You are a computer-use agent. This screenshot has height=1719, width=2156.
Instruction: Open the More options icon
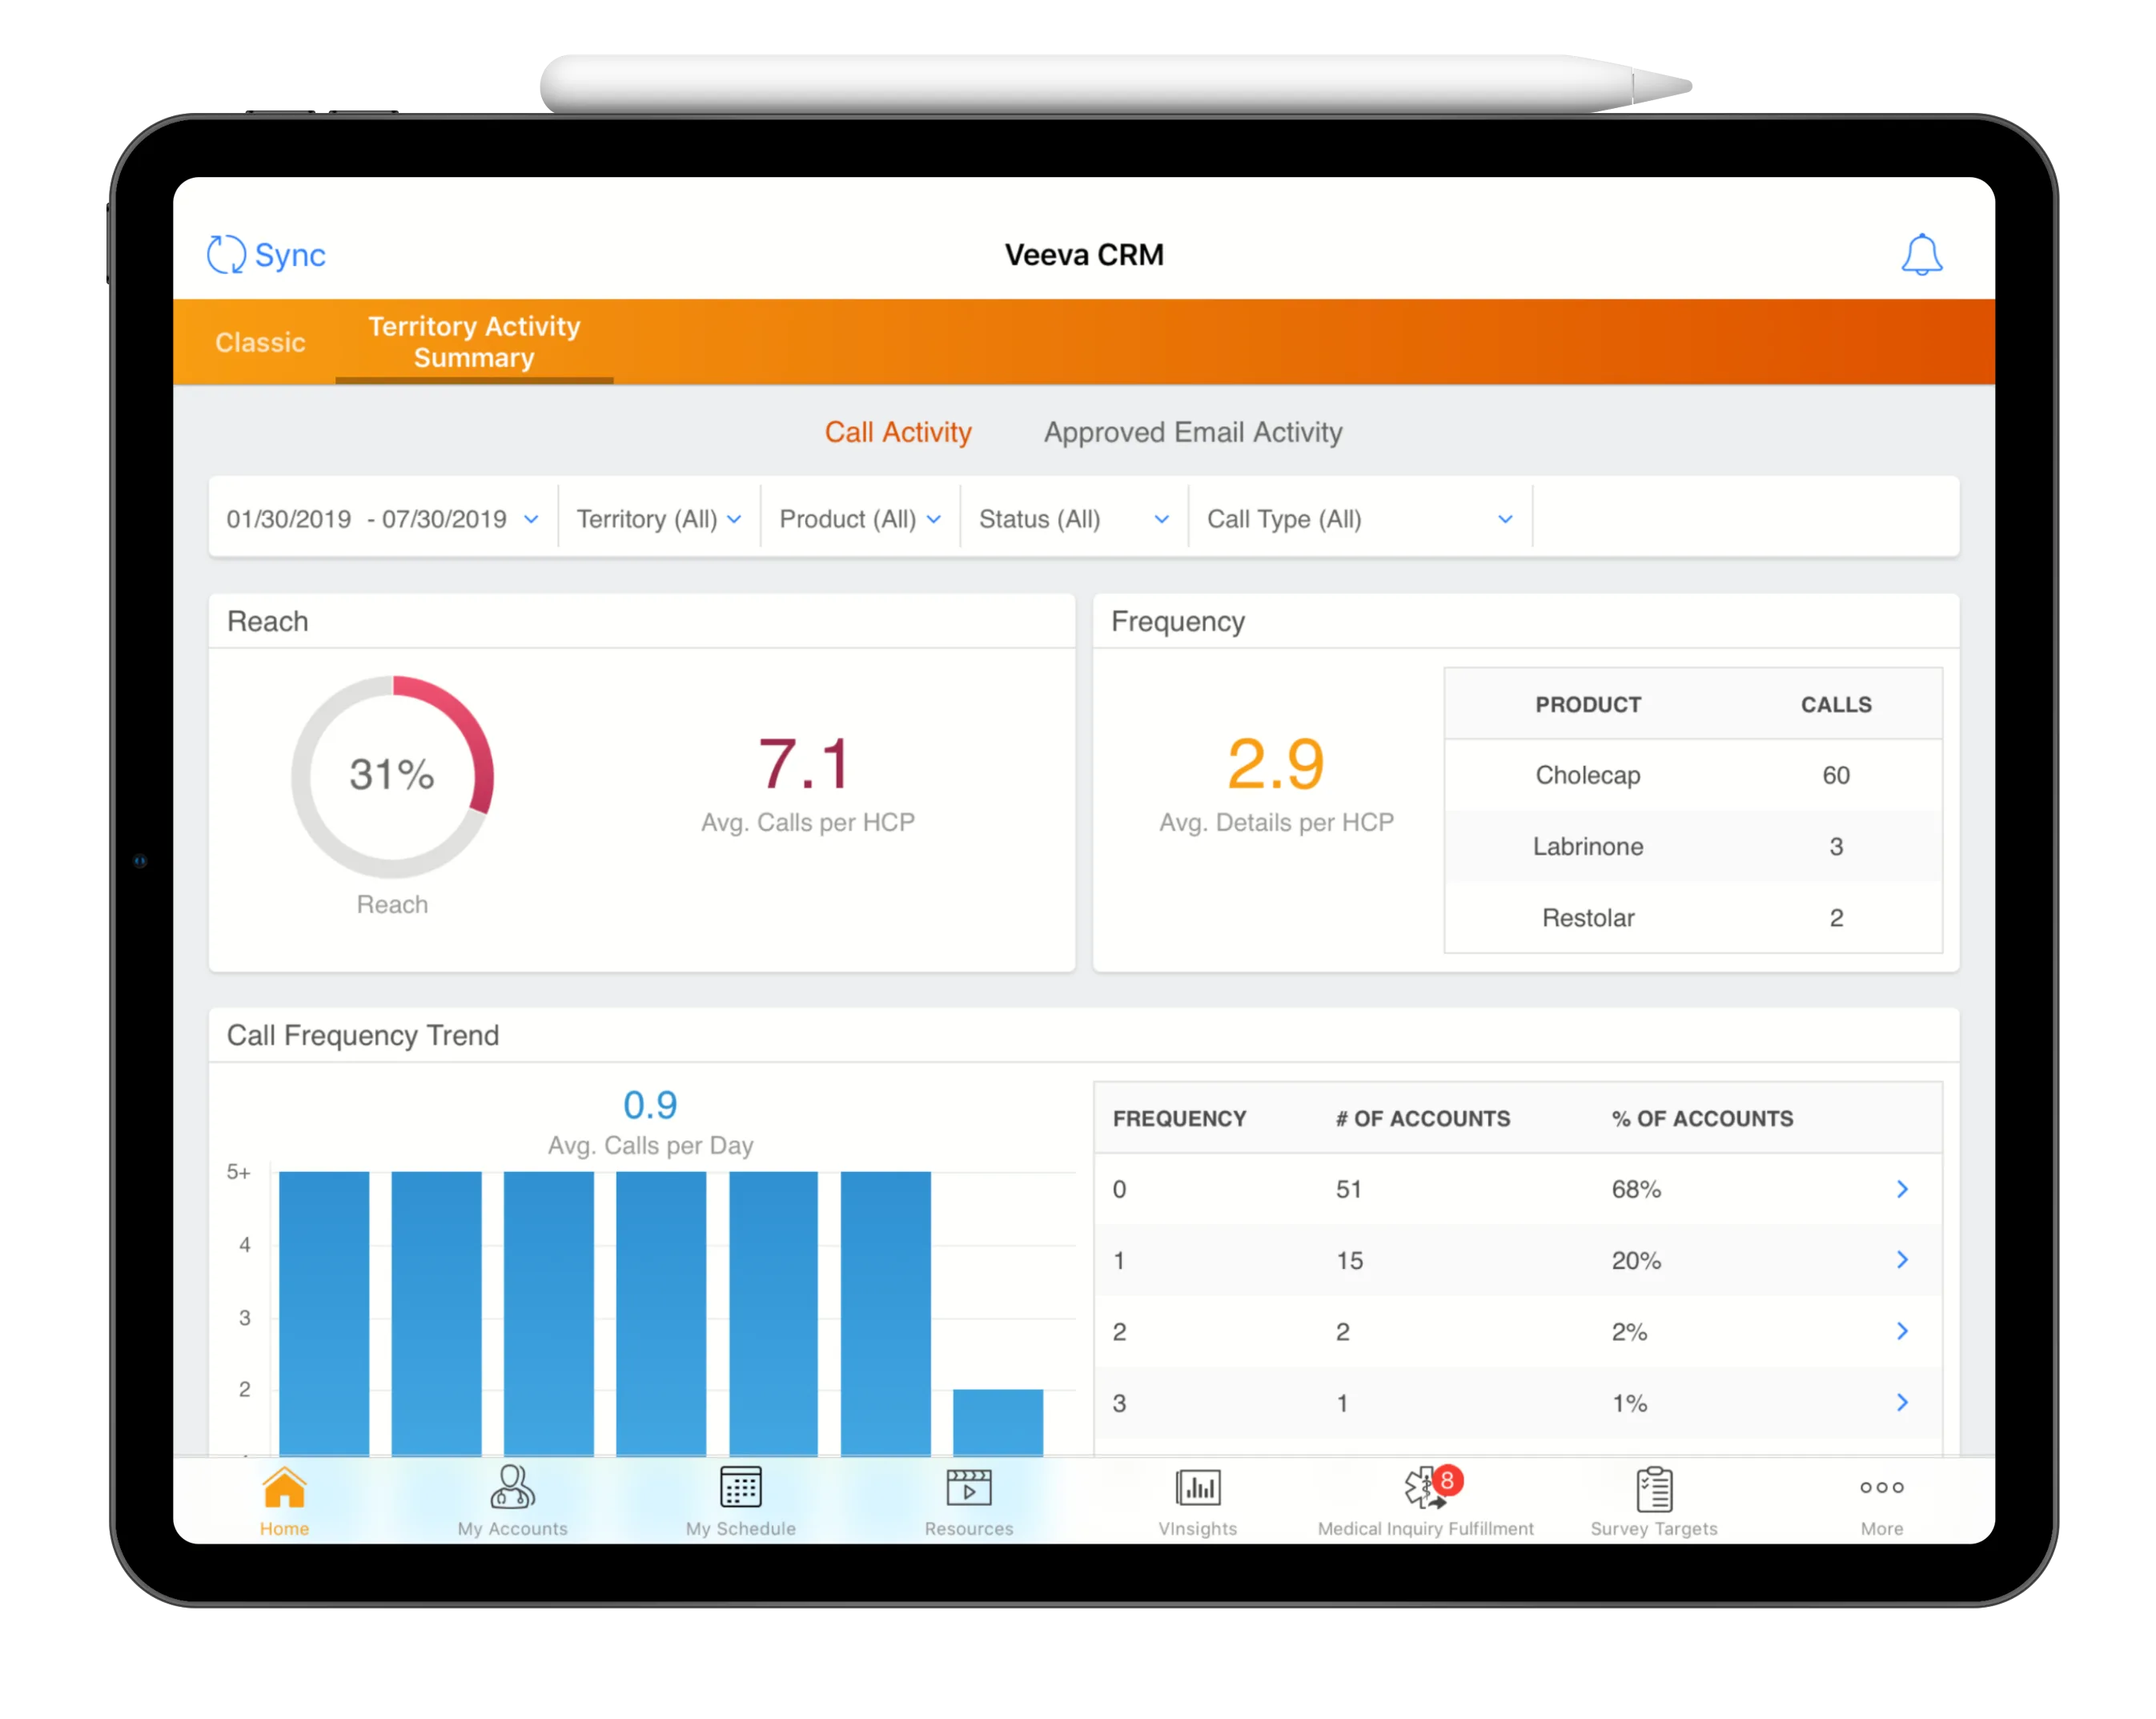[1881, 1487]
